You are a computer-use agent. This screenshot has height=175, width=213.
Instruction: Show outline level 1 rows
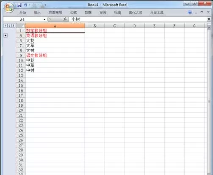point(6,26)
